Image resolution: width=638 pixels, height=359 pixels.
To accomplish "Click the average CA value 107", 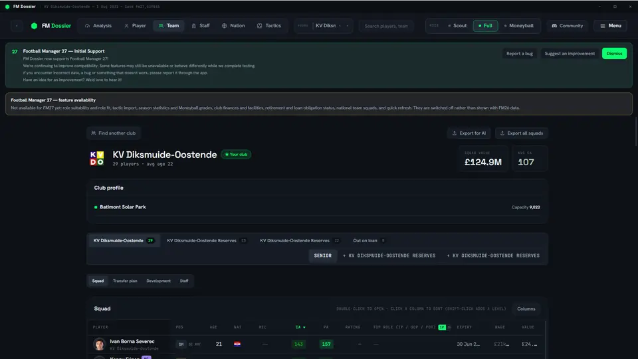I will click(x=526, y=162).
